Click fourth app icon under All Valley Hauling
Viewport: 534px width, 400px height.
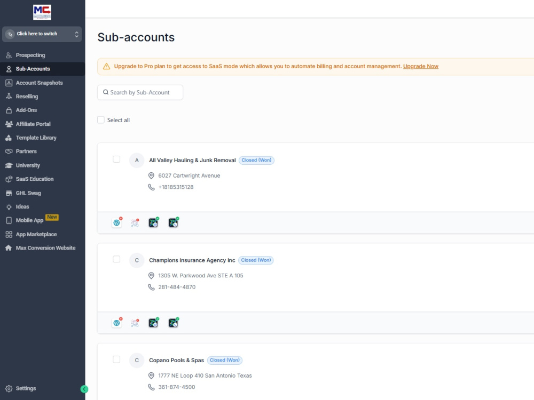pos(174,223)
